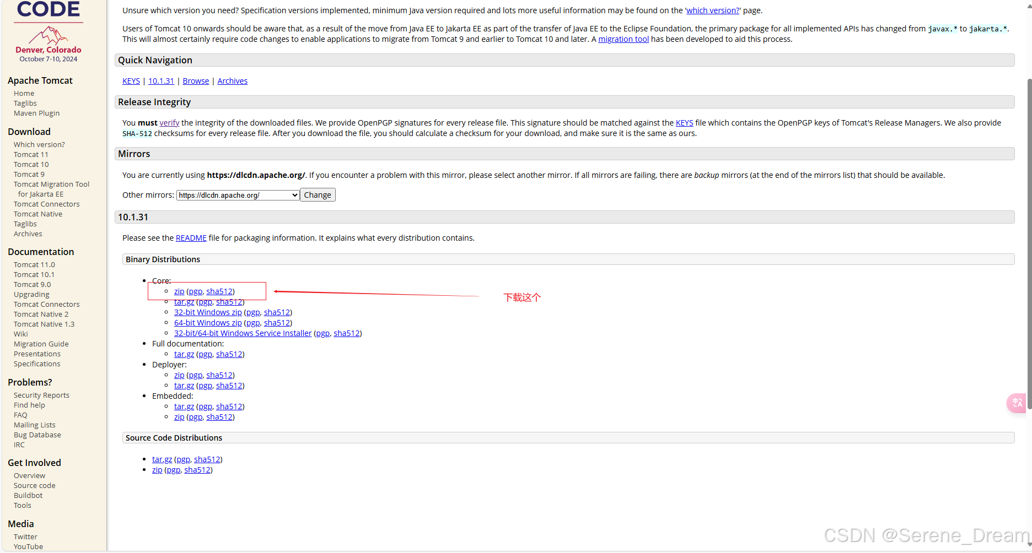Open Which version? in Download section
This screenshot has width=1032, height=553.
pyautogui.click(x=39, y=145)
